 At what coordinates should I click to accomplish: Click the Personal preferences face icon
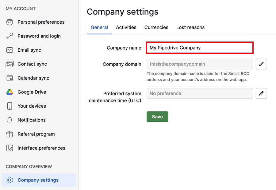[x=10, y=22]
